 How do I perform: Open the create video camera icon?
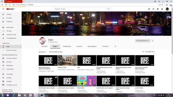pyautogui.click(x=149, y=9)
